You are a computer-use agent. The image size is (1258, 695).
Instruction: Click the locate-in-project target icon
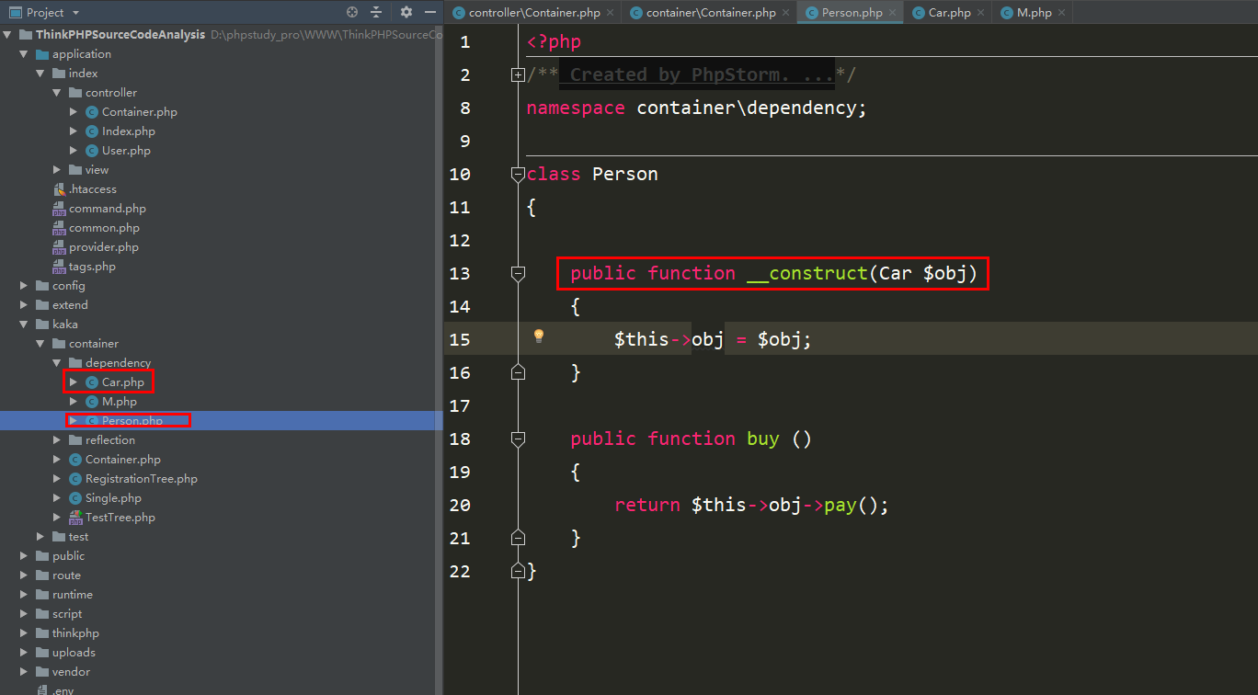coord(352,12)
